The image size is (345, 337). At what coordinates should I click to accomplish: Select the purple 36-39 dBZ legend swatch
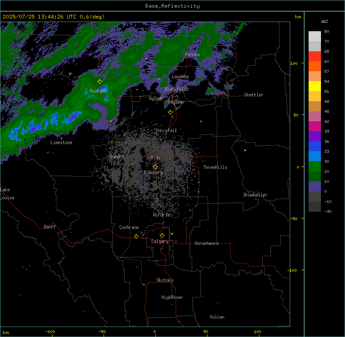tap(315, 136)
